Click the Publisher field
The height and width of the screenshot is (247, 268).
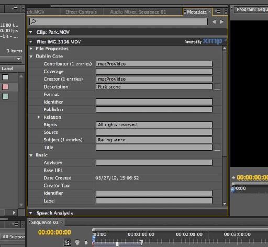point(154,109)
